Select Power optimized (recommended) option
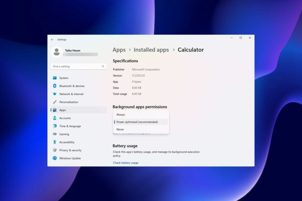302x201 pixels. pos(137,122)
